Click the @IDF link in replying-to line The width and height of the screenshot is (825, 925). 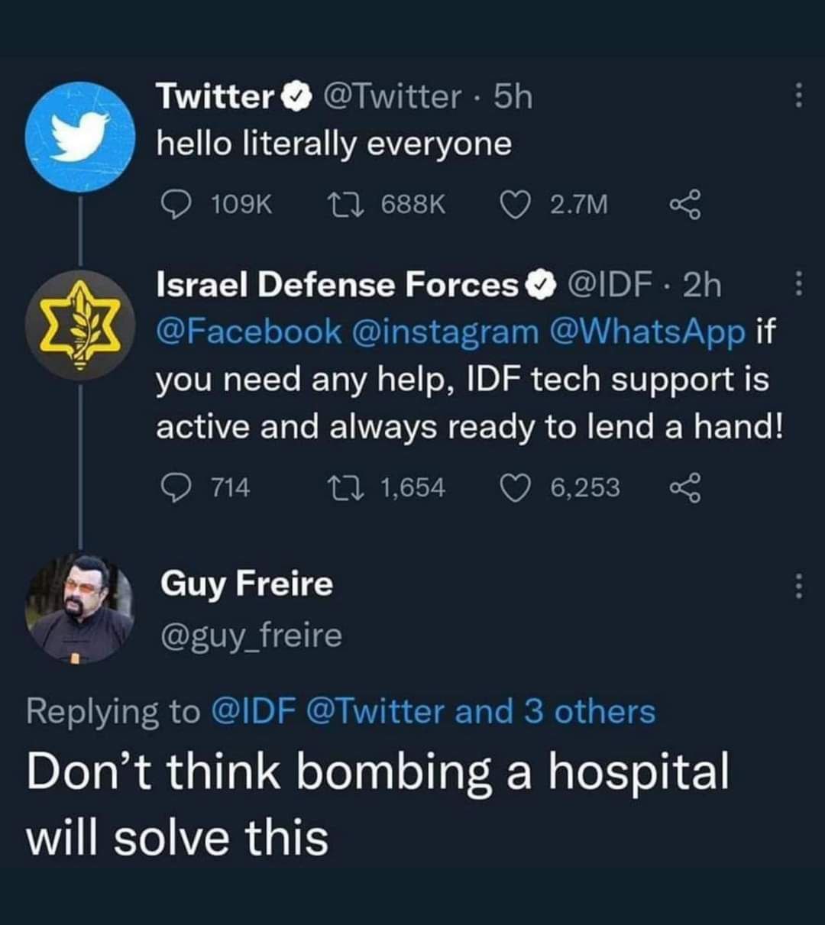coord(253,711)
